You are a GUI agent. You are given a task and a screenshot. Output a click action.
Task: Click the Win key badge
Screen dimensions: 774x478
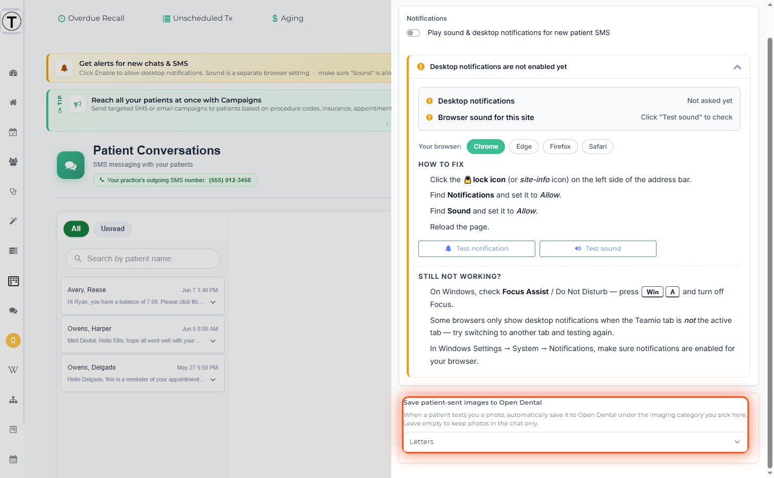(x=652, y=292)
